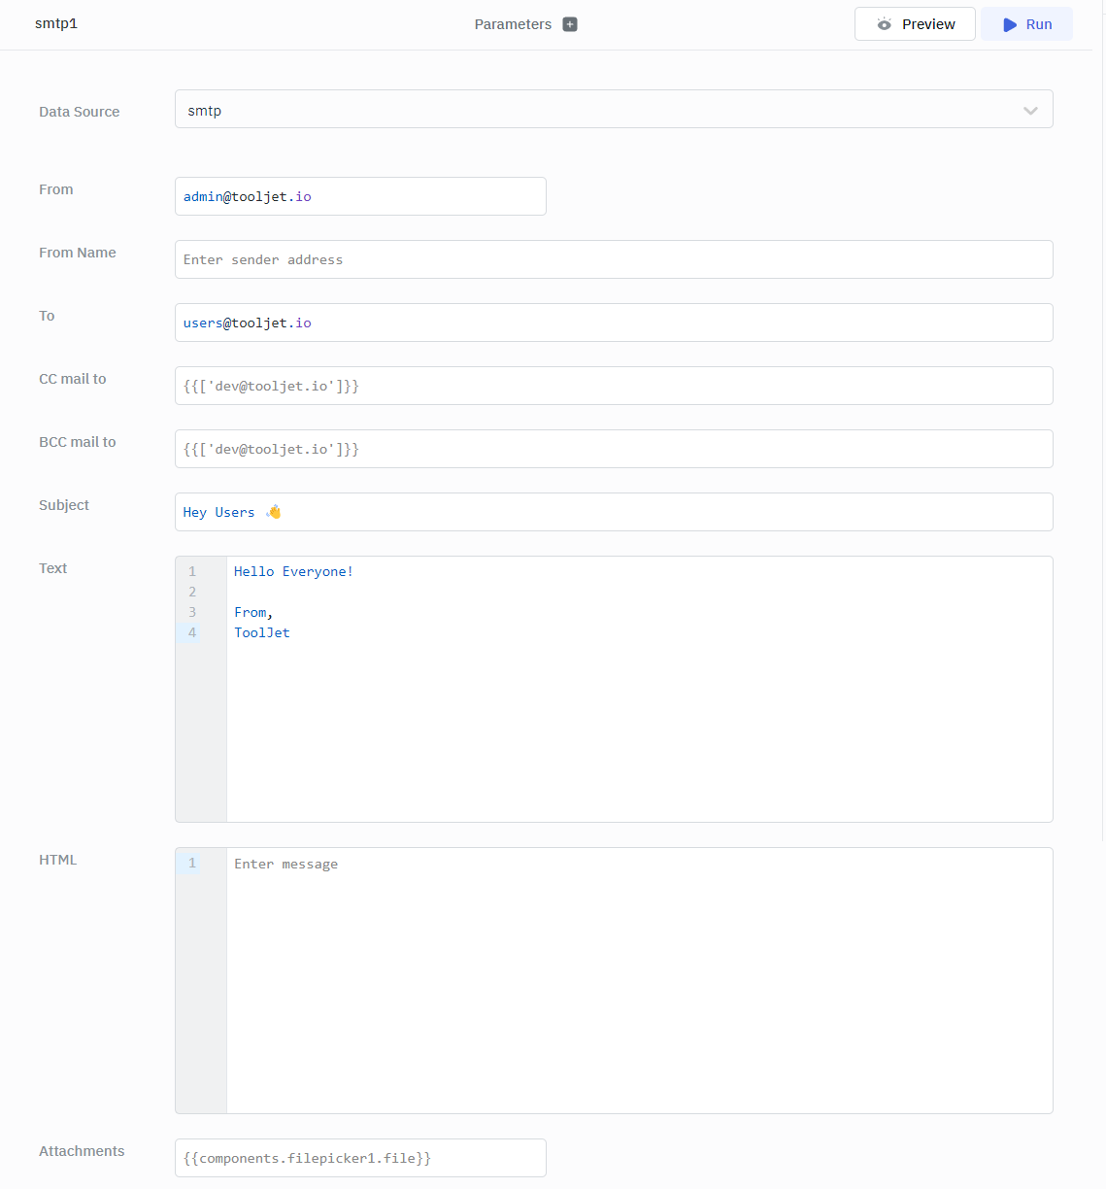Focus the From Name input field

pyautogui.click(x=614, y=259)
